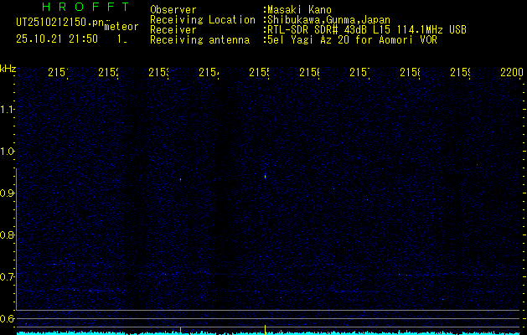
Task: Click the 1.1 frequency axis label
Action: click(7, 109)
